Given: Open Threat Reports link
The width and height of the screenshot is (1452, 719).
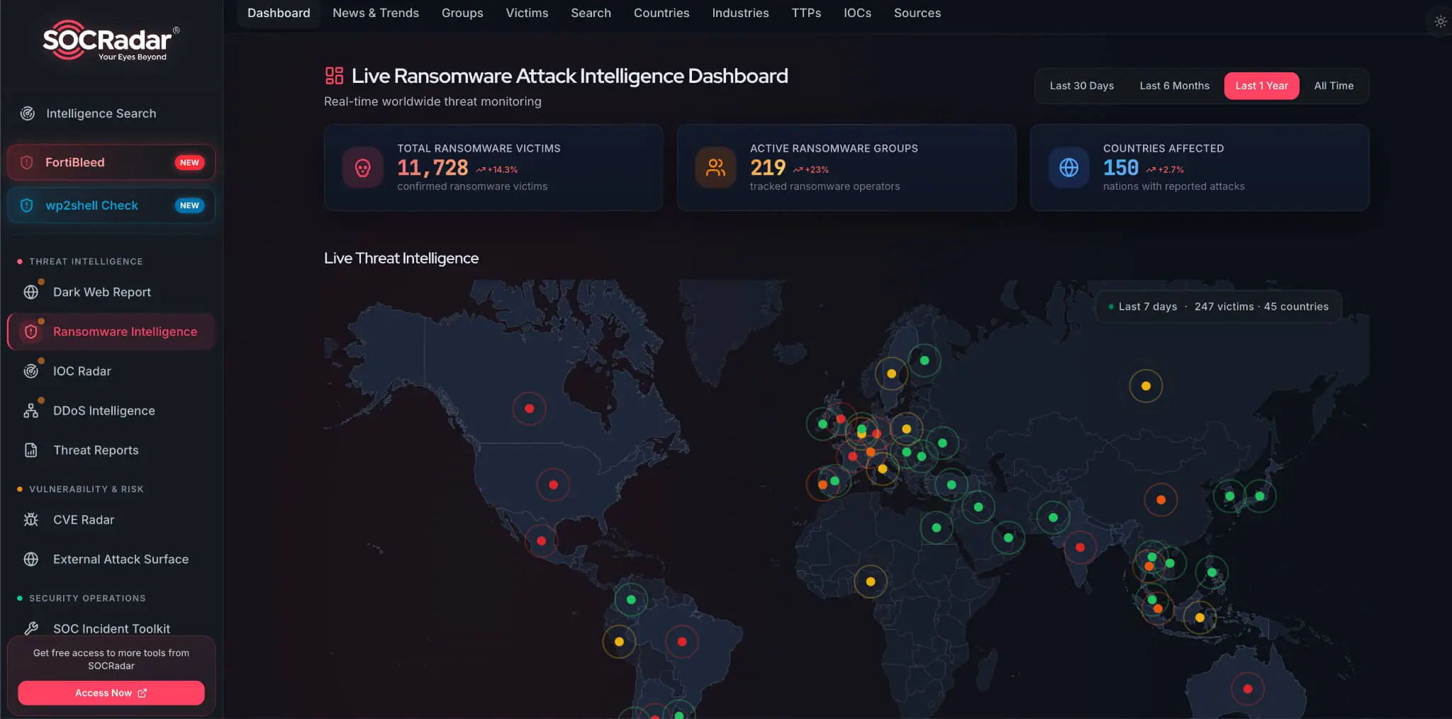Looking at the screenshot, I should 111,451.
